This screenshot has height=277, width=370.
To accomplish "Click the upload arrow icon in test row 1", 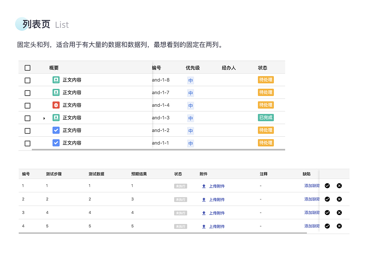I will tap(204, 186).
